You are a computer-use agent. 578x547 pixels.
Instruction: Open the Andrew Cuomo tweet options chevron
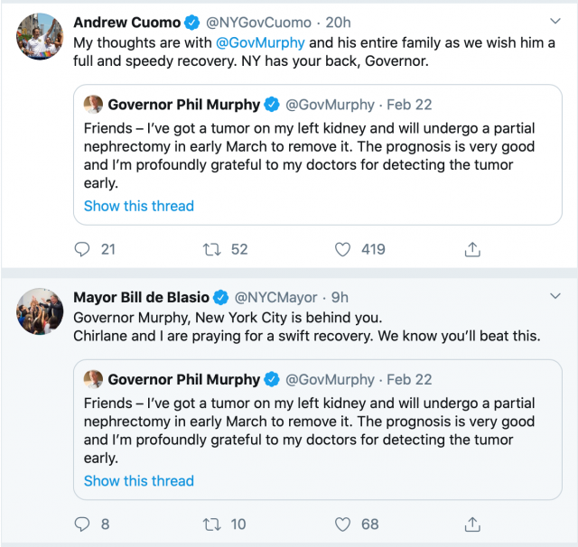click(x=555, y=20)
